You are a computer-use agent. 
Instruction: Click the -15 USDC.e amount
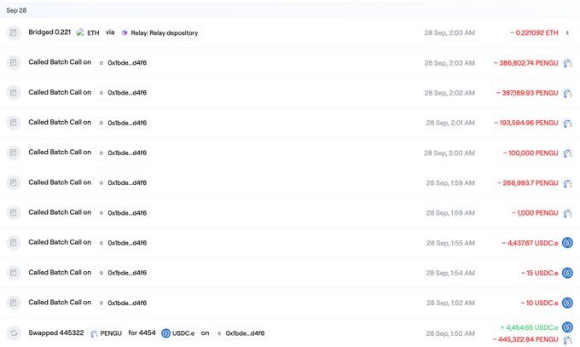pyautogui.click(x=540, y=273)
